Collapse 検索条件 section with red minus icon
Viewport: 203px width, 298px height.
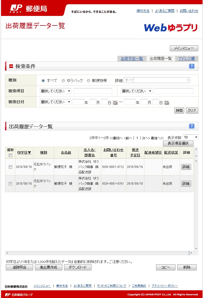[x=11, y=66]
